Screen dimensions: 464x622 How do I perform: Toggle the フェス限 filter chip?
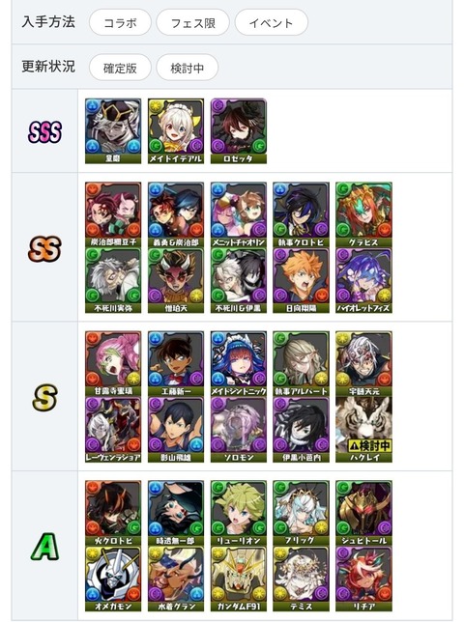[193, 22]
